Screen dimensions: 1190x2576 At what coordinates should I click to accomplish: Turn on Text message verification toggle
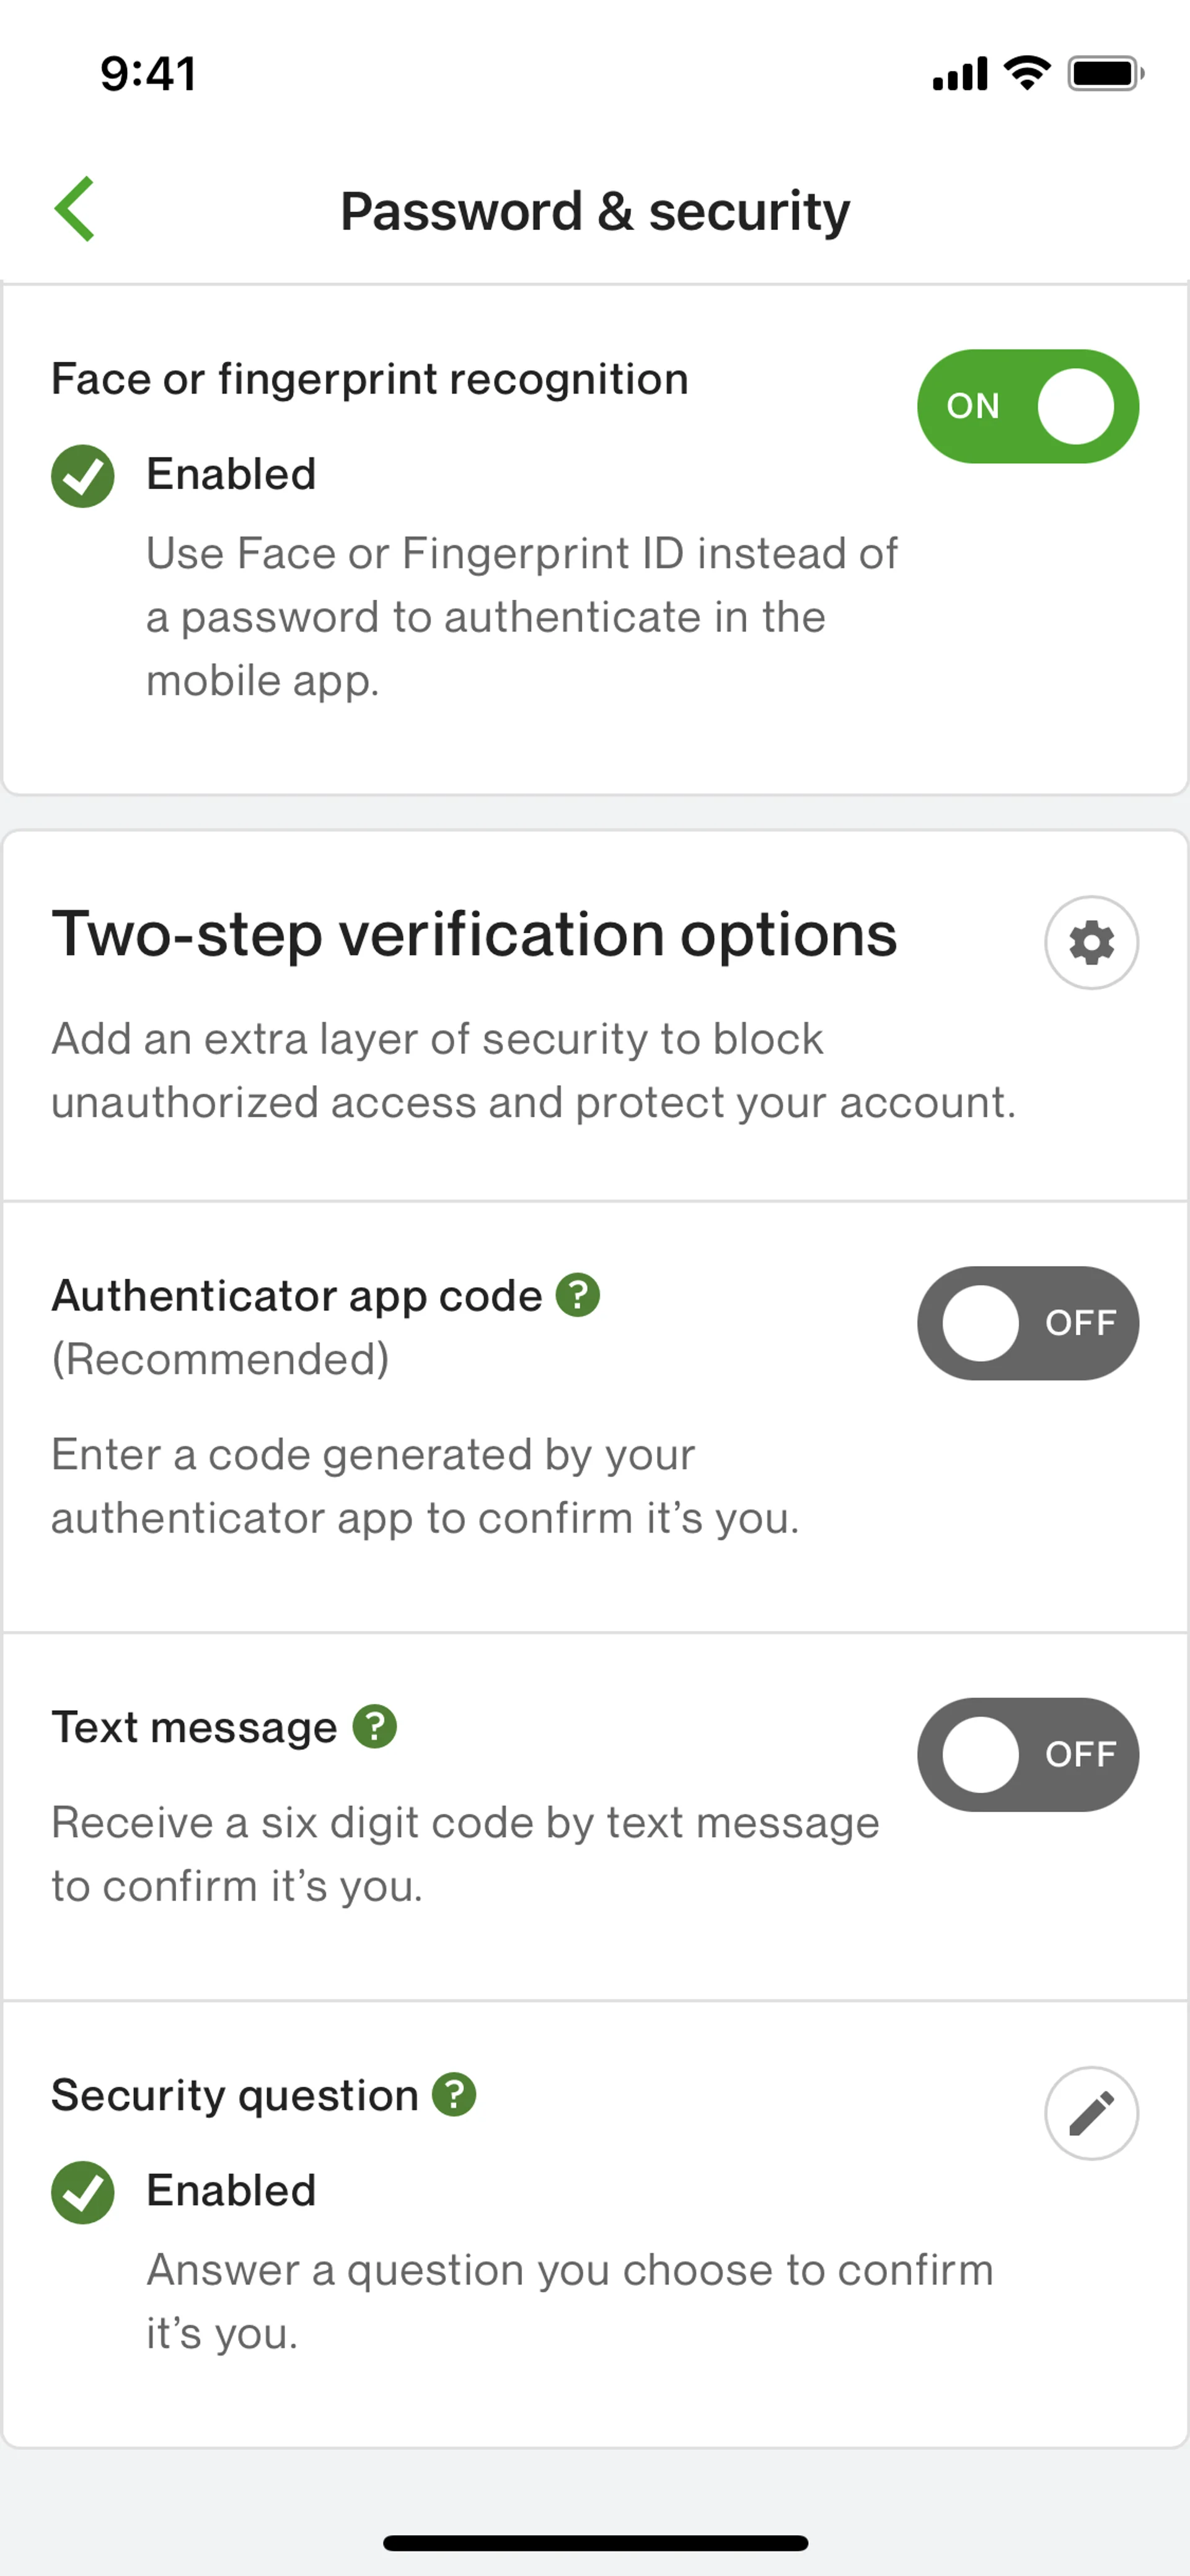point(1027,1754)
